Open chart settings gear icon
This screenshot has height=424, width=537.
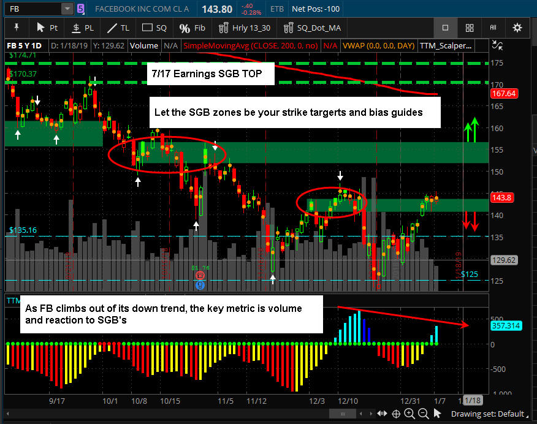click(517, 28)
